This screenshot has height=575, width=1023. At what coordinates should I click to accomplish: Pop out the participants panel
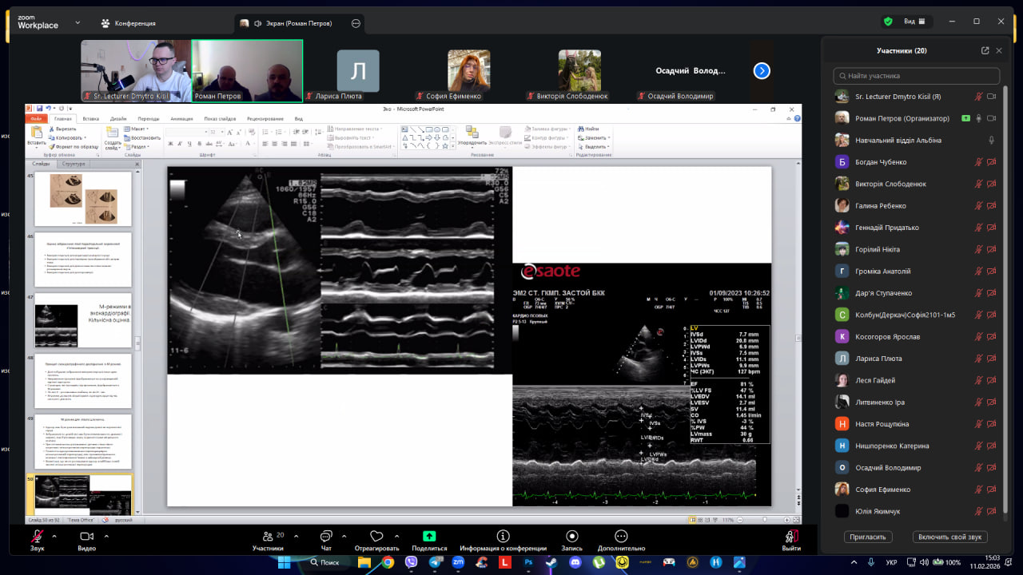click(985, 50)
